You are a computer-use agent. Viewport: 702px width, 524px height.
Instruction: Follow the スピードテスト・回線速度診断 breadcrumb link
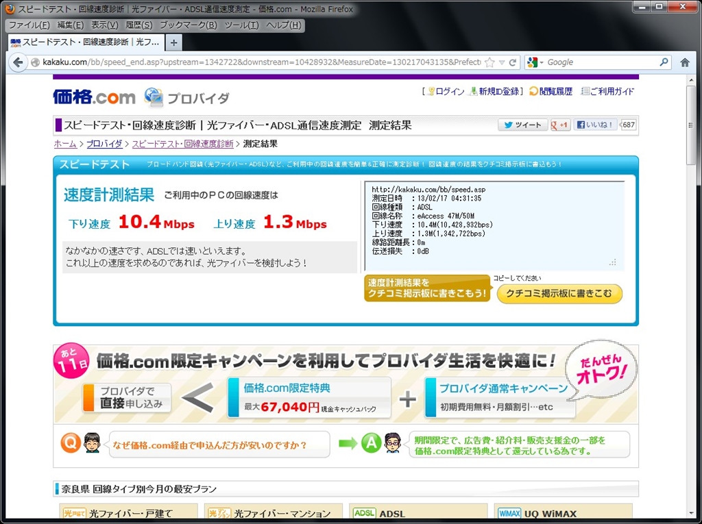[182, 144]
